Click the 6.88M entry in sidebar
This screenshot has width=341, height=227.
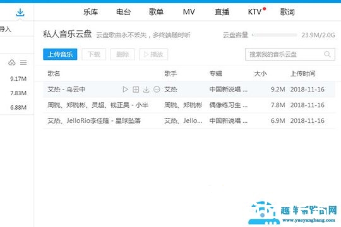click(x=18, y=107)
